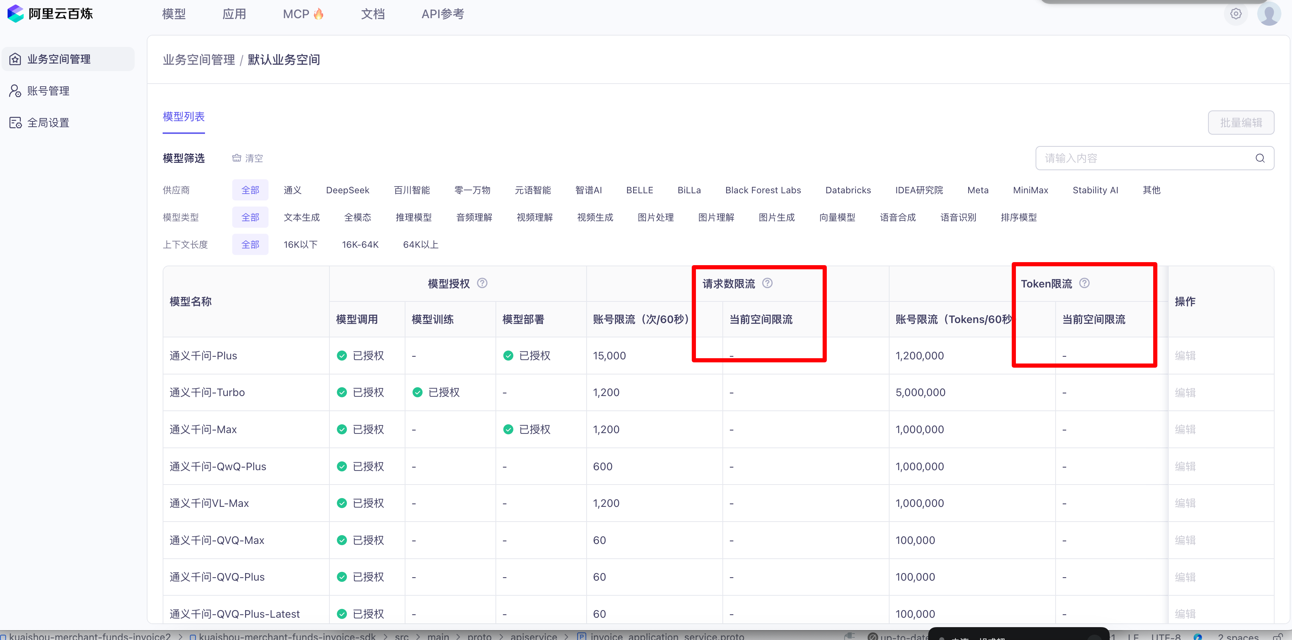
Task: Click the help icon beside Token限流
Action: coord(1084,283)
